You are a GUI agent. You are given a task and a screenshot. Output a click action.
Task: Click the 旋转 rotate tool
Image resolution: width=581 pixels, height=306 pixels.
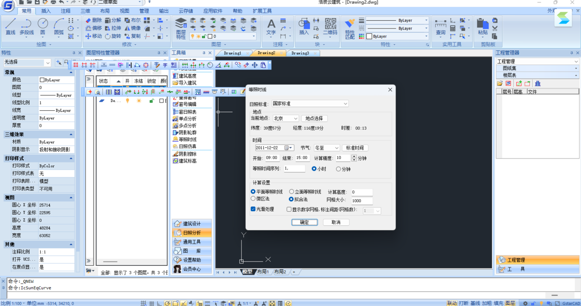click(x=113, y=36)
